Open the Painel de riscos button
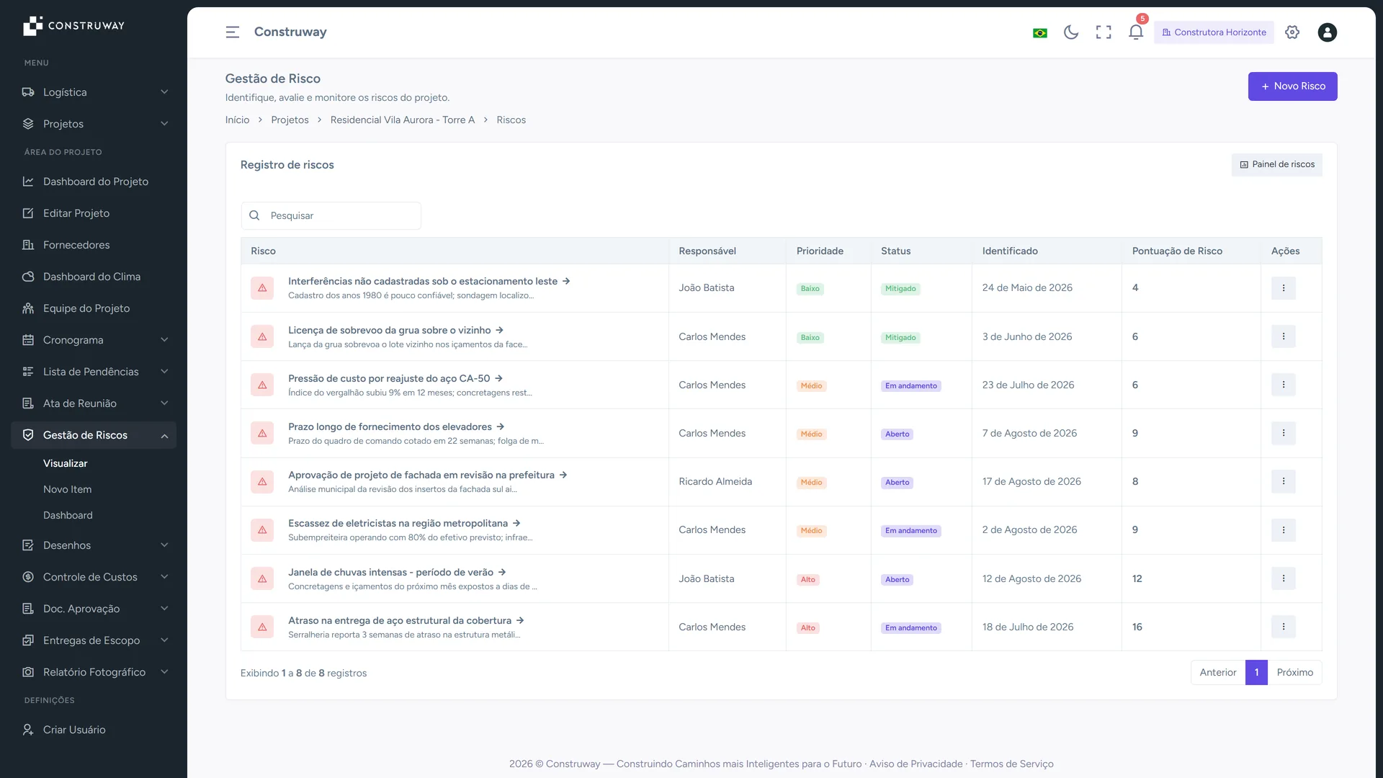Image resolution: width=1383 pixels, height=778 pixels. tap(1276, 165)
